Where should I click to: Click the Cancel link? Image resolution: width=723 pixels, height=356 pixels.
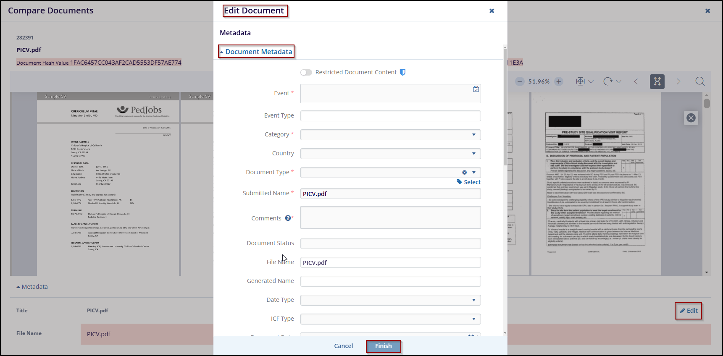click(x=343, y=346)
